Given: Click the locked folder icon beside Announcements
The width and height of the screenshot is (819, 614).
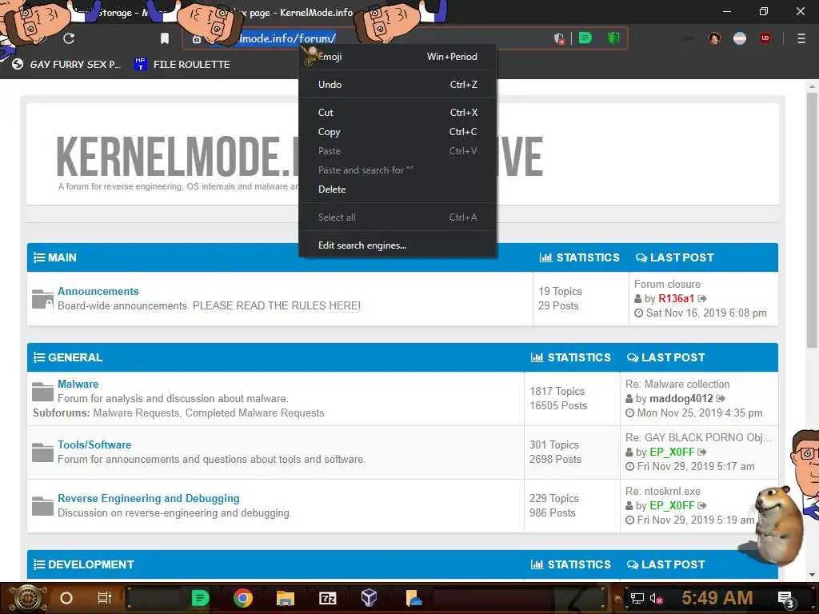Looking at the screenshot, I should tap(42, 299).
